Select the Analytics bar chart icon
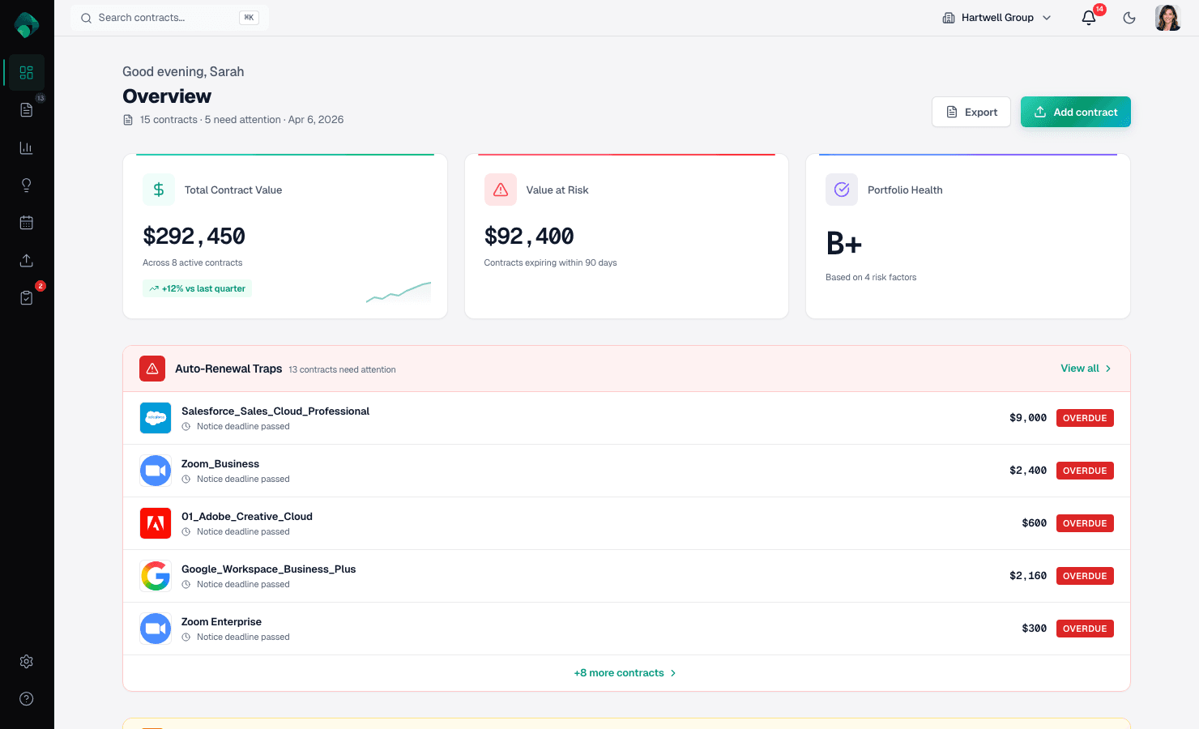Screen dimensions: 1199x729 [x=26, y=147]
